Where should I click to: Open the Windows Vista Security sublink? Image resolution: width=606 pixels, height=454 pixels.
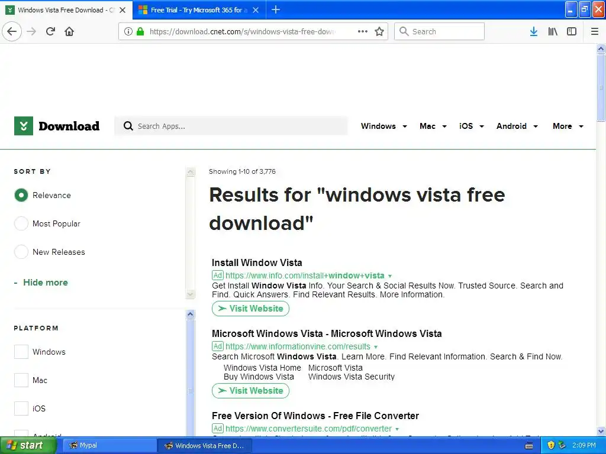352,377
